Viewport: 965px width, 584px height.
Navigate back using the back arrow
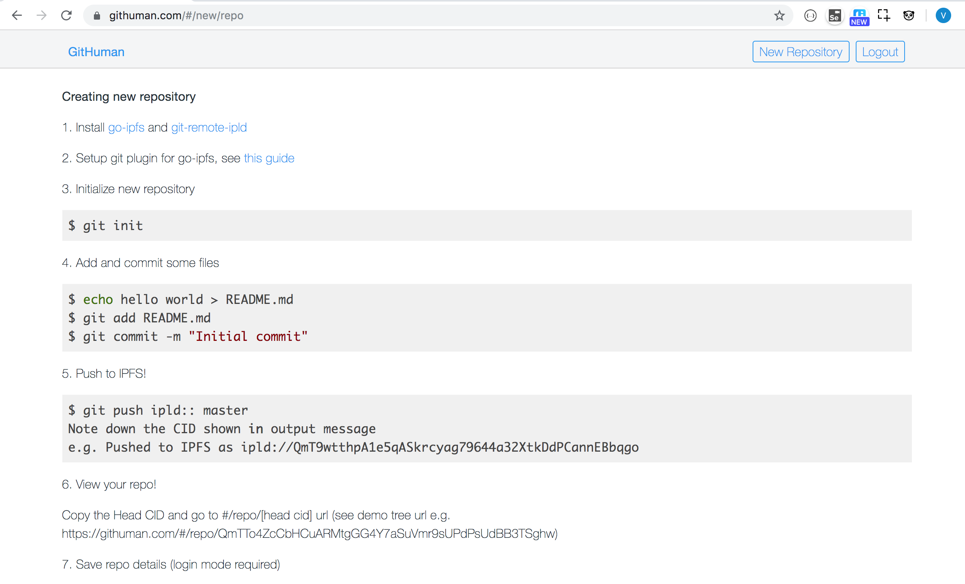(17, 16)
